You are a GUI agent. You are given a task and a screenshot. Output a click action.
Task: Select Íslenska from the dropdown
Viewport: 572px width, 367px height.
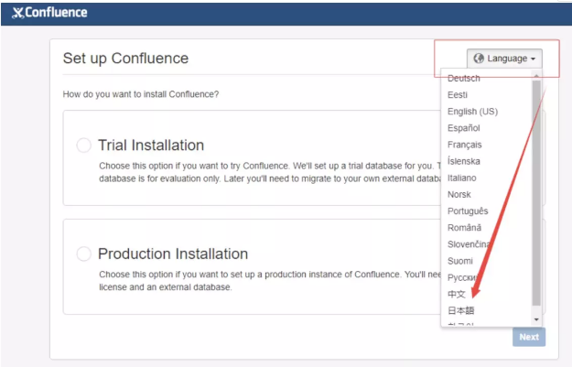tap(465, 161)
